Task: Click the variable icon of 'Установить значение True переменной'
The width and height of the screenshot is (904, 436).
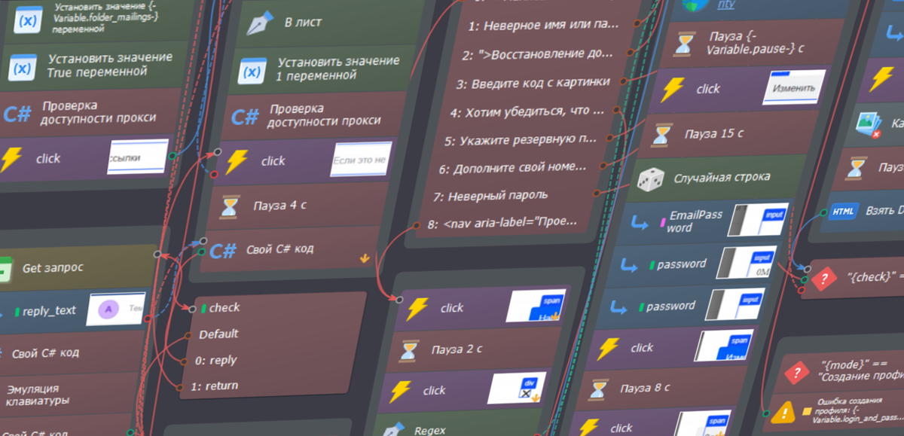Action: click(23, 67)
